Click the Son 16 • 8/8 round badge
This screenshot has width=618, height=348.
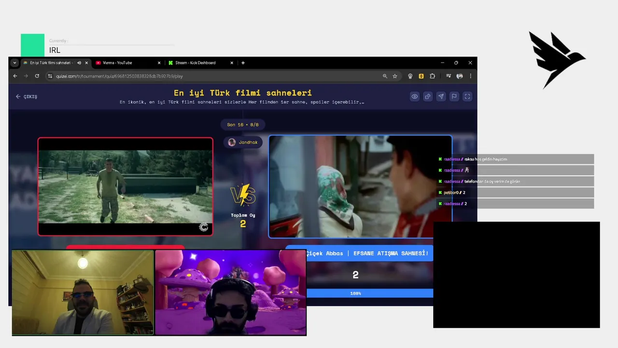(243, 125)
